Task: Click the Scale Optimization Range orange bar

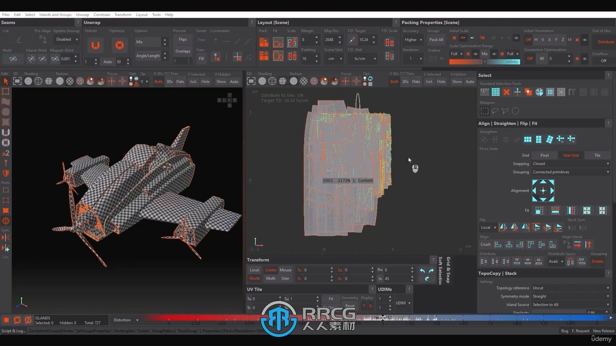Action: point(466,62)
